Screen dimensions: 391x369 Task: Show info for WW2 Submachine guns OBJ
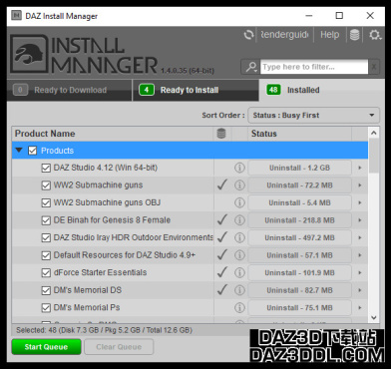239,202
